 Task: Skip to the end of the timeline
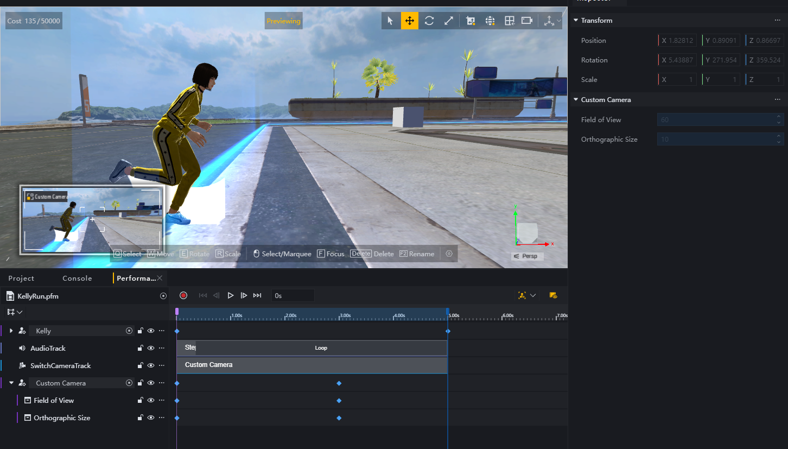tap(257, 295)
